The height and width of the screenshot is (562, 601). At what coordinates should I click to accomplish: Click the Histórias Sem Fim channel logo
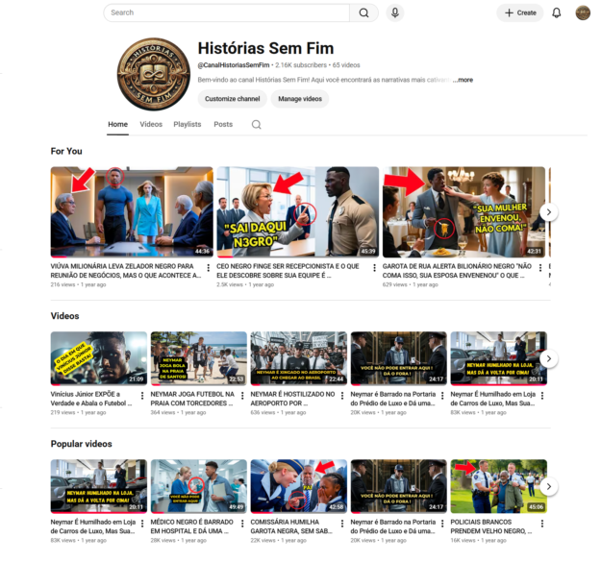click(x=153, y=74)
